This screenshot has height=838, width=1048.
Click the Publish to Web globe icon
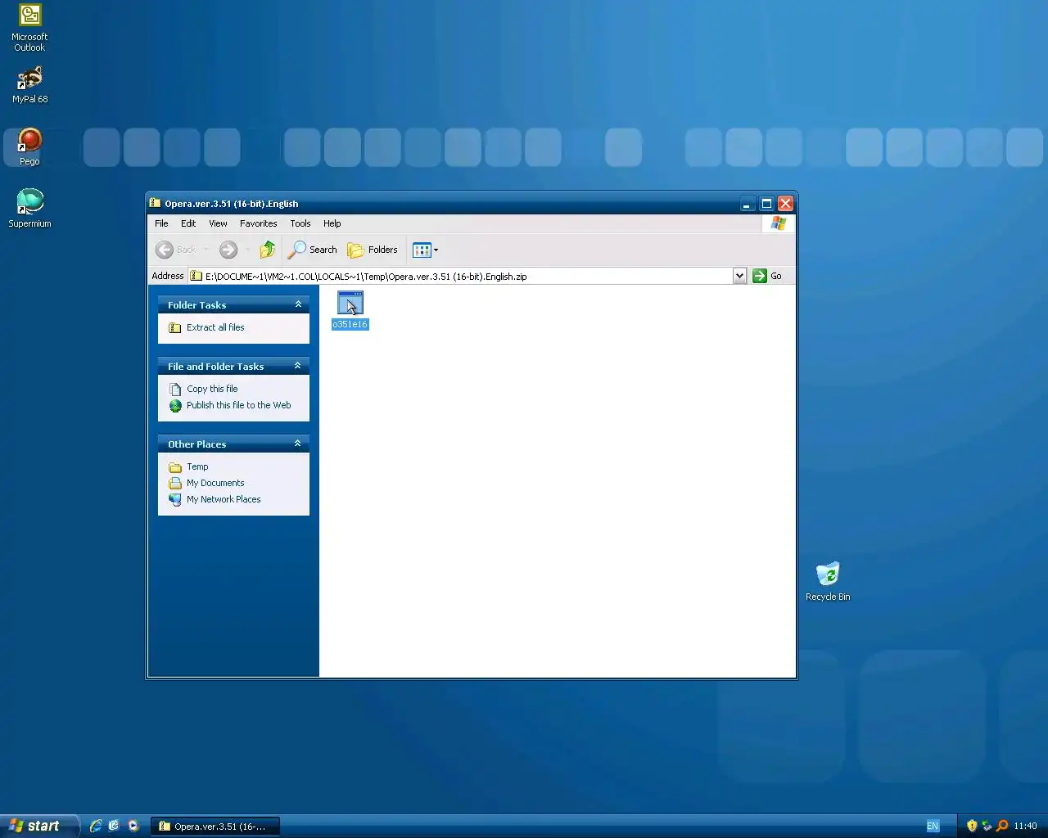(175, 405)
